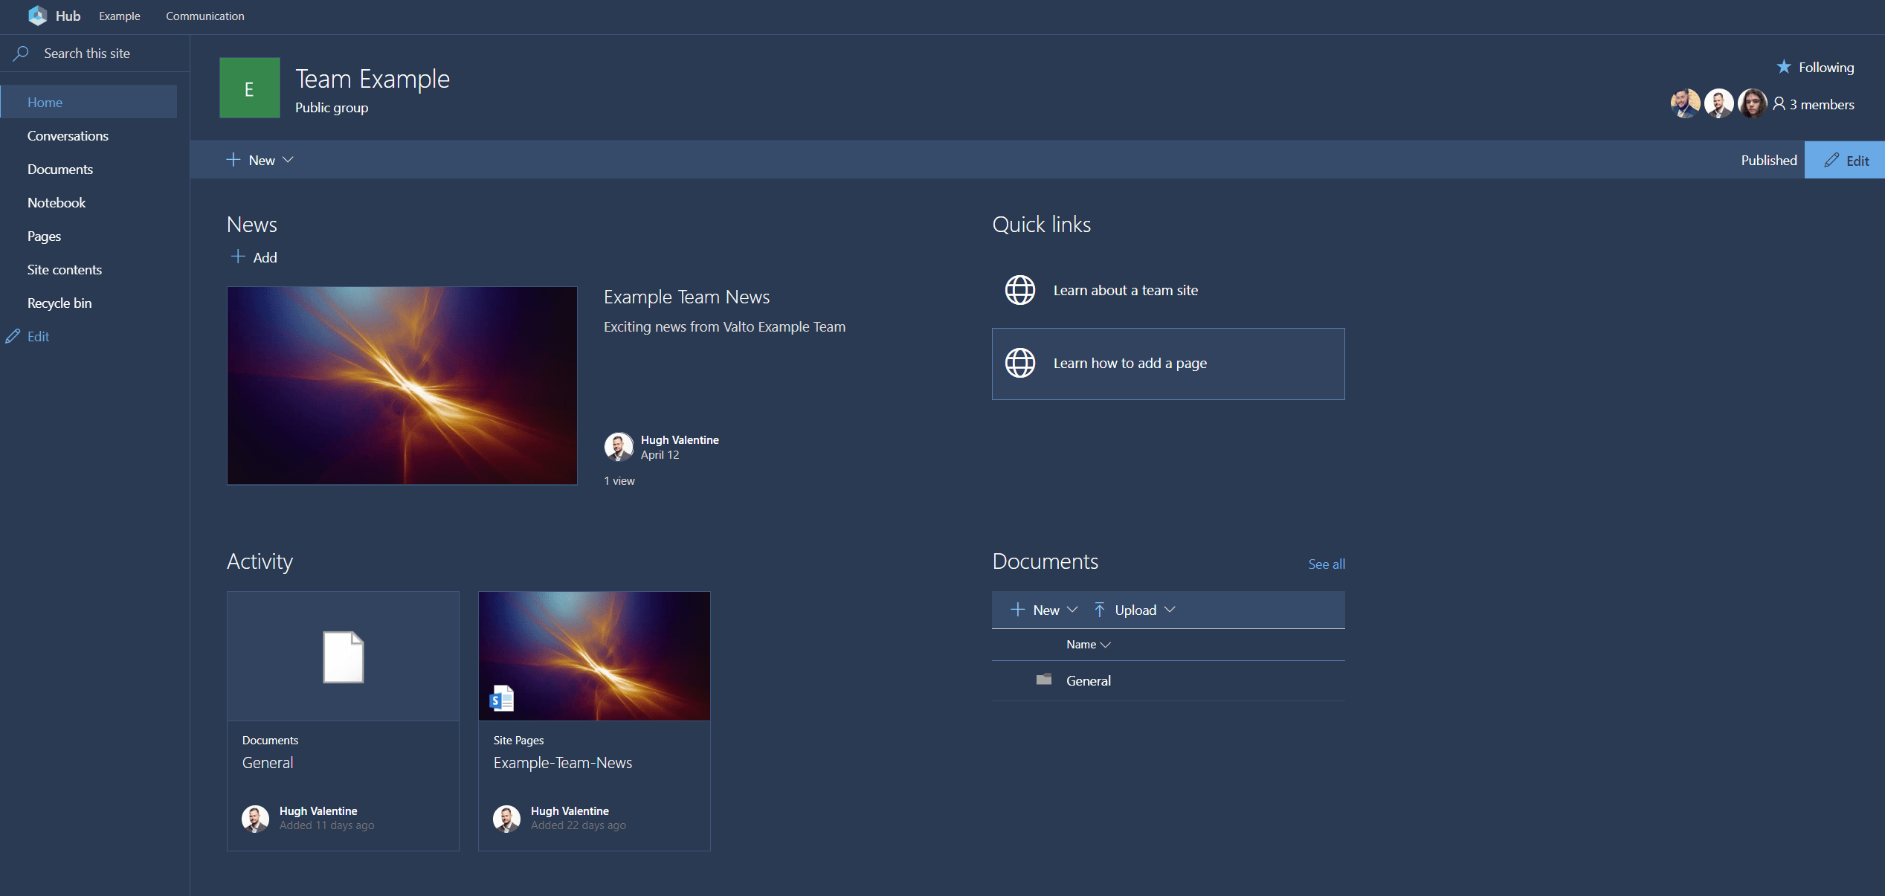Click the Hub logo icon
Viewport: 1885px width, 896px height.
pyautogui.click(x=37, y=16)
